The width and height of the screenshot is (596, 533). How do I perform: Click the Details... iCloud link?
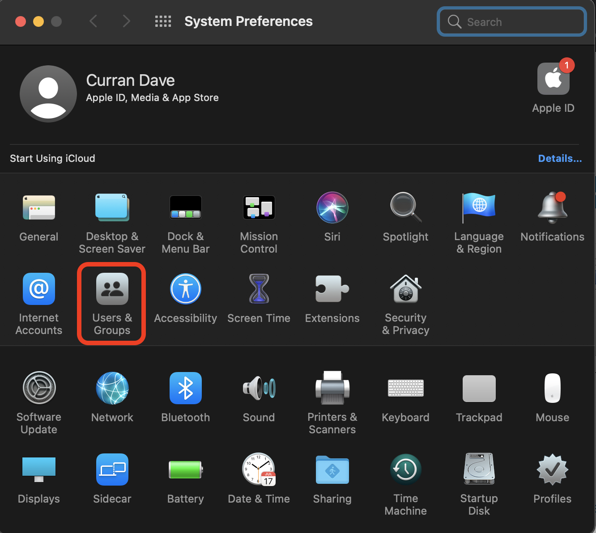pyautogui.click(x=560, y=159)
